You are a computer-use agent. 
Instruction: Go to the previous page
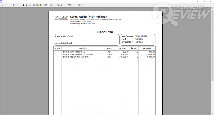[6, 5]
